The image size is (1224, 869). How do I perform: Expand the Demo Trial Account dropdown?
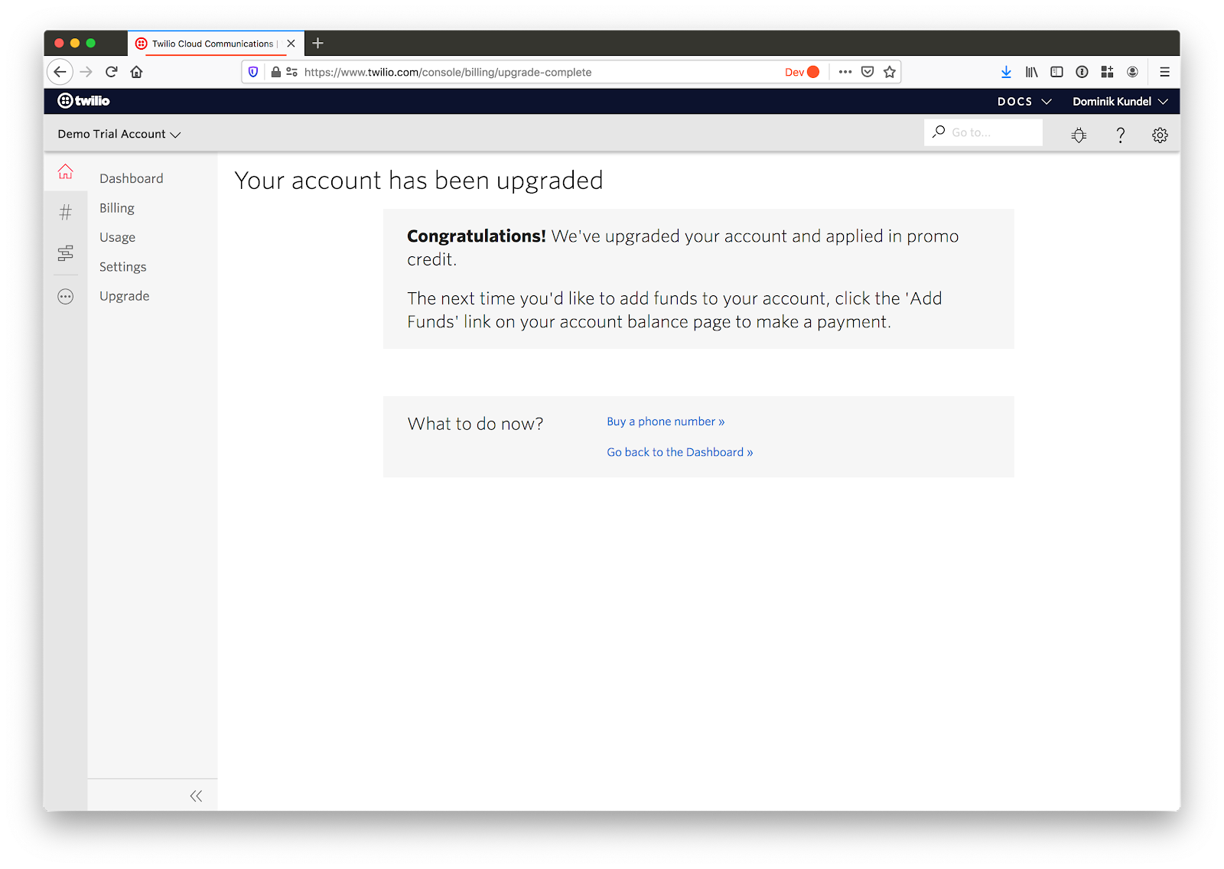[119, 134]
